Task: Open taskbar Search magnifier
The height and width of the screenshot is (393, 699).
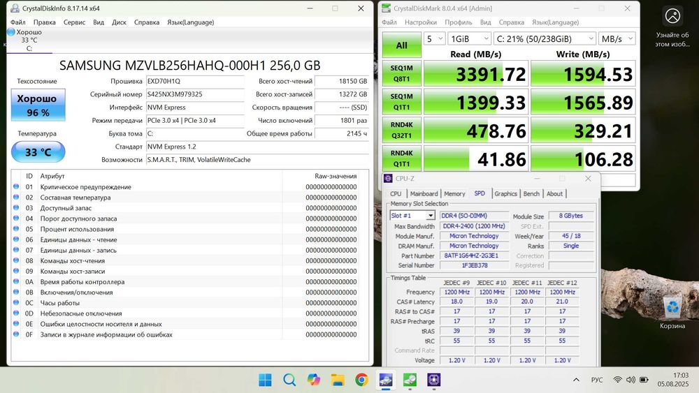Action: coord(289,380)
